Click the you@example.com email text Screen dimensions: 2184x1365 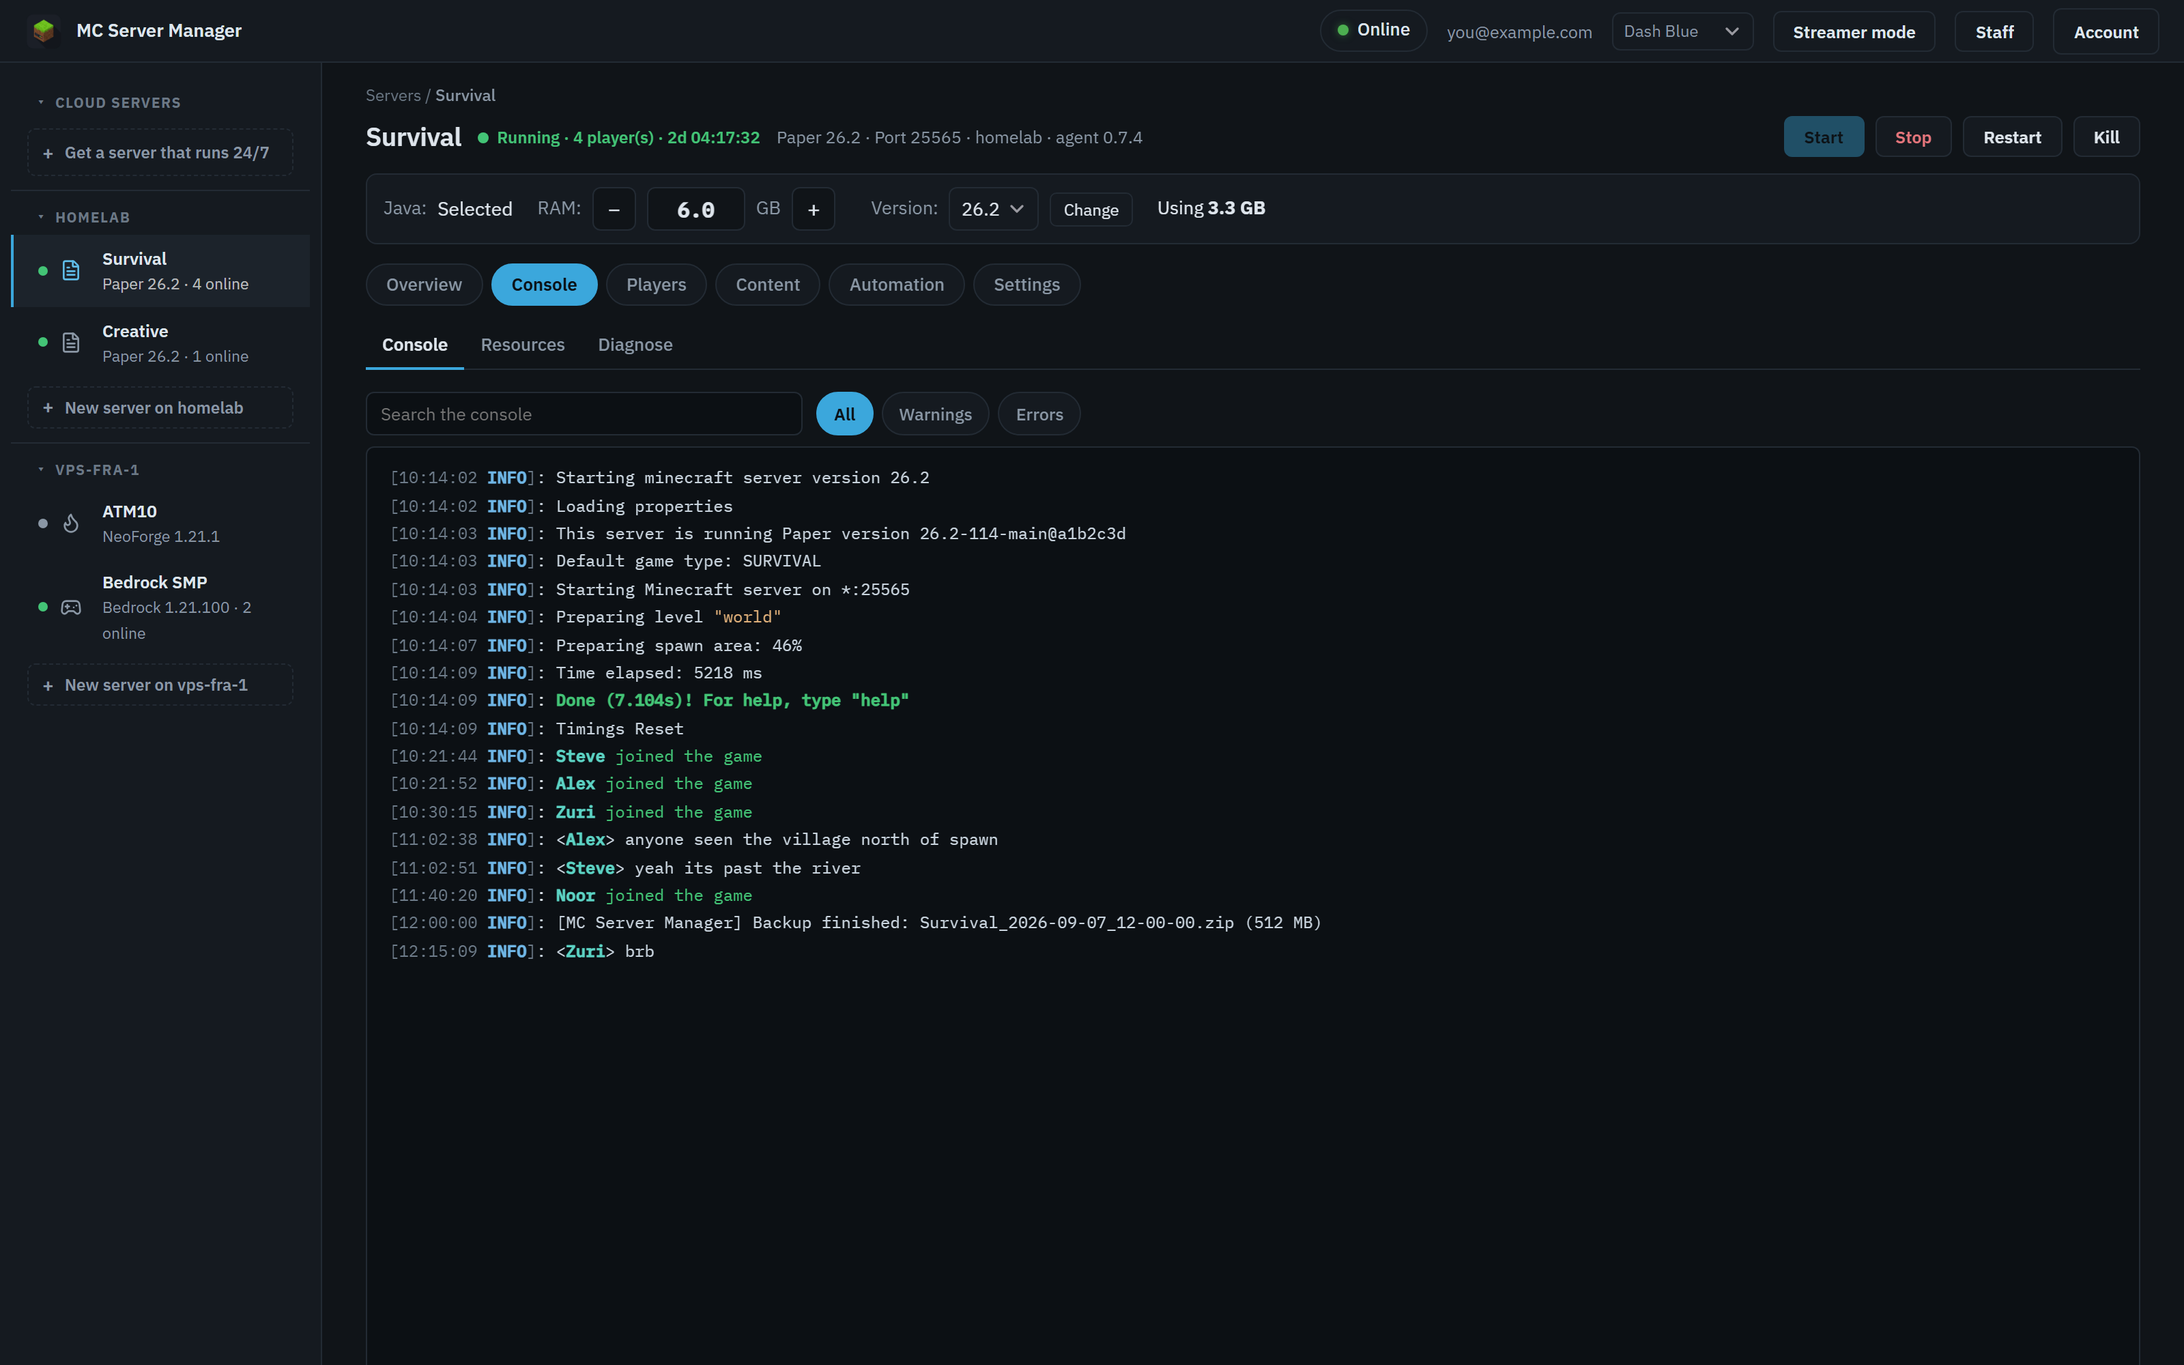click(1519, 31)
